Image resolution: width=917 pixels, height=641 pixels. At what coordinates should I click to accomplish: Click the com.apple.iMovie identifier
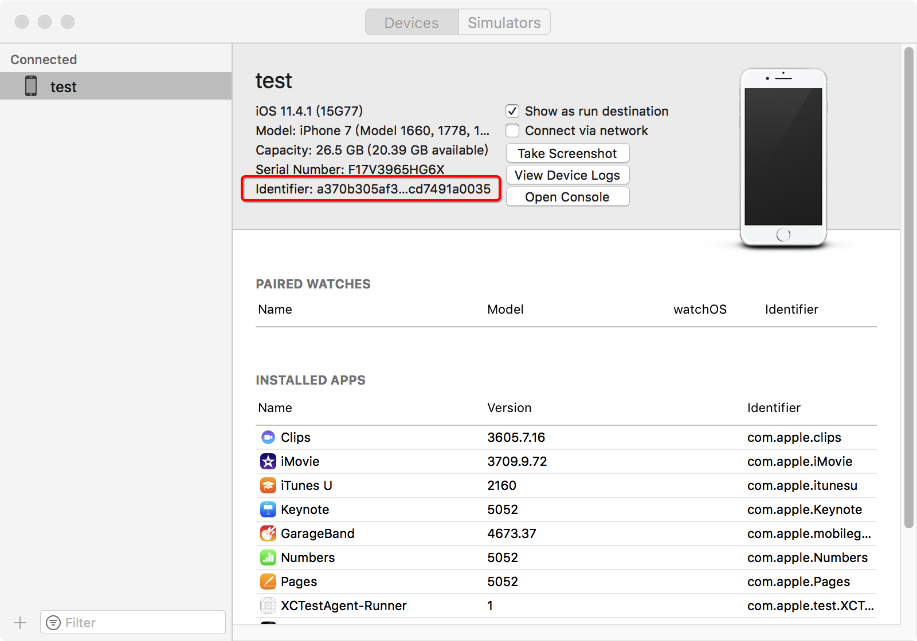pyautogui.click(x=800, y=461)
